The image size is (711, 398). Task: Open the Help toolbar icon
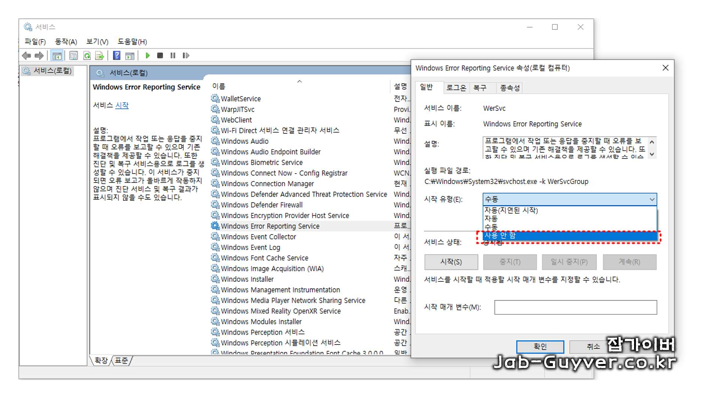pos(117,56)
